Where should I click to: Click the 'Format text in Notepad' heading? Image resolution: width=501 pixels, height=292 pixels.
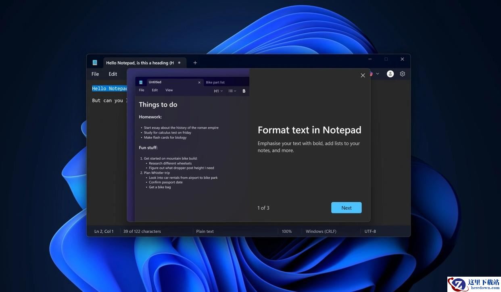pos(309,130)
